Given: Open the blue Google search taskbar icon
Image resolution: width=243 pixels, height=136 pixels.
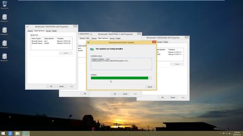Looking at the screenshot, I should (x=10, y=133).
